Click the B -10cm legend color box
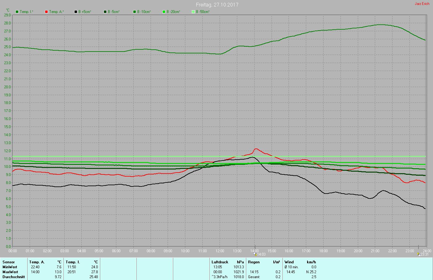 (x=135, y=12)
